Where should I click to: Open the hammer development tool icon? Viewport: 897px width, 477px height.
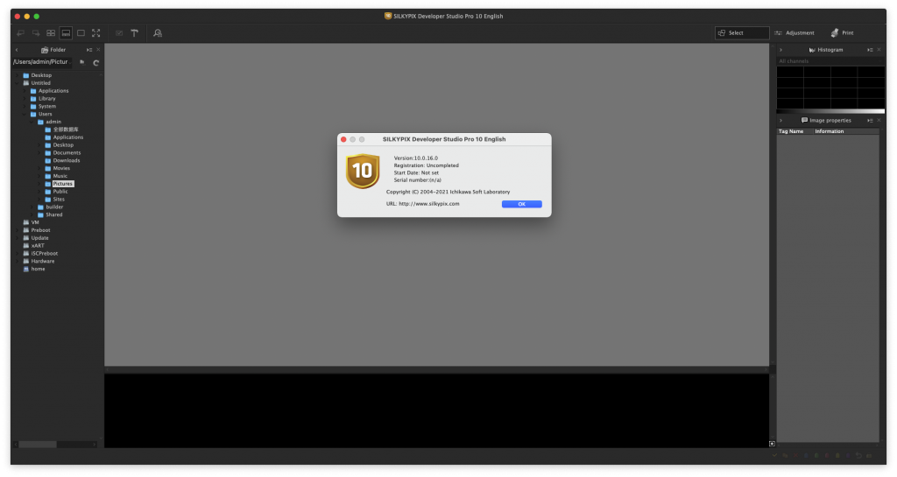coord(134,33)
